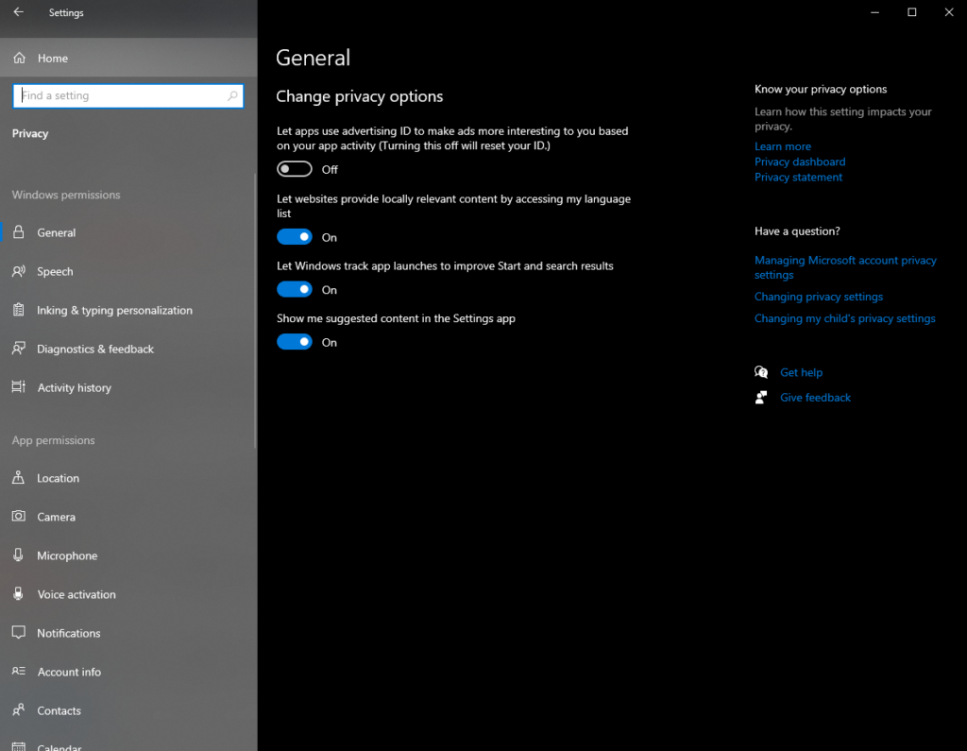Click the Voice activation icon
The height and width of the screenshot is (751, 967).
19,593
